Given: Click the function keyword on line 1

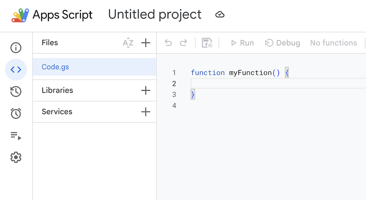Looking at the screenshot, I should pyautogui.click(x=208, y=73).
